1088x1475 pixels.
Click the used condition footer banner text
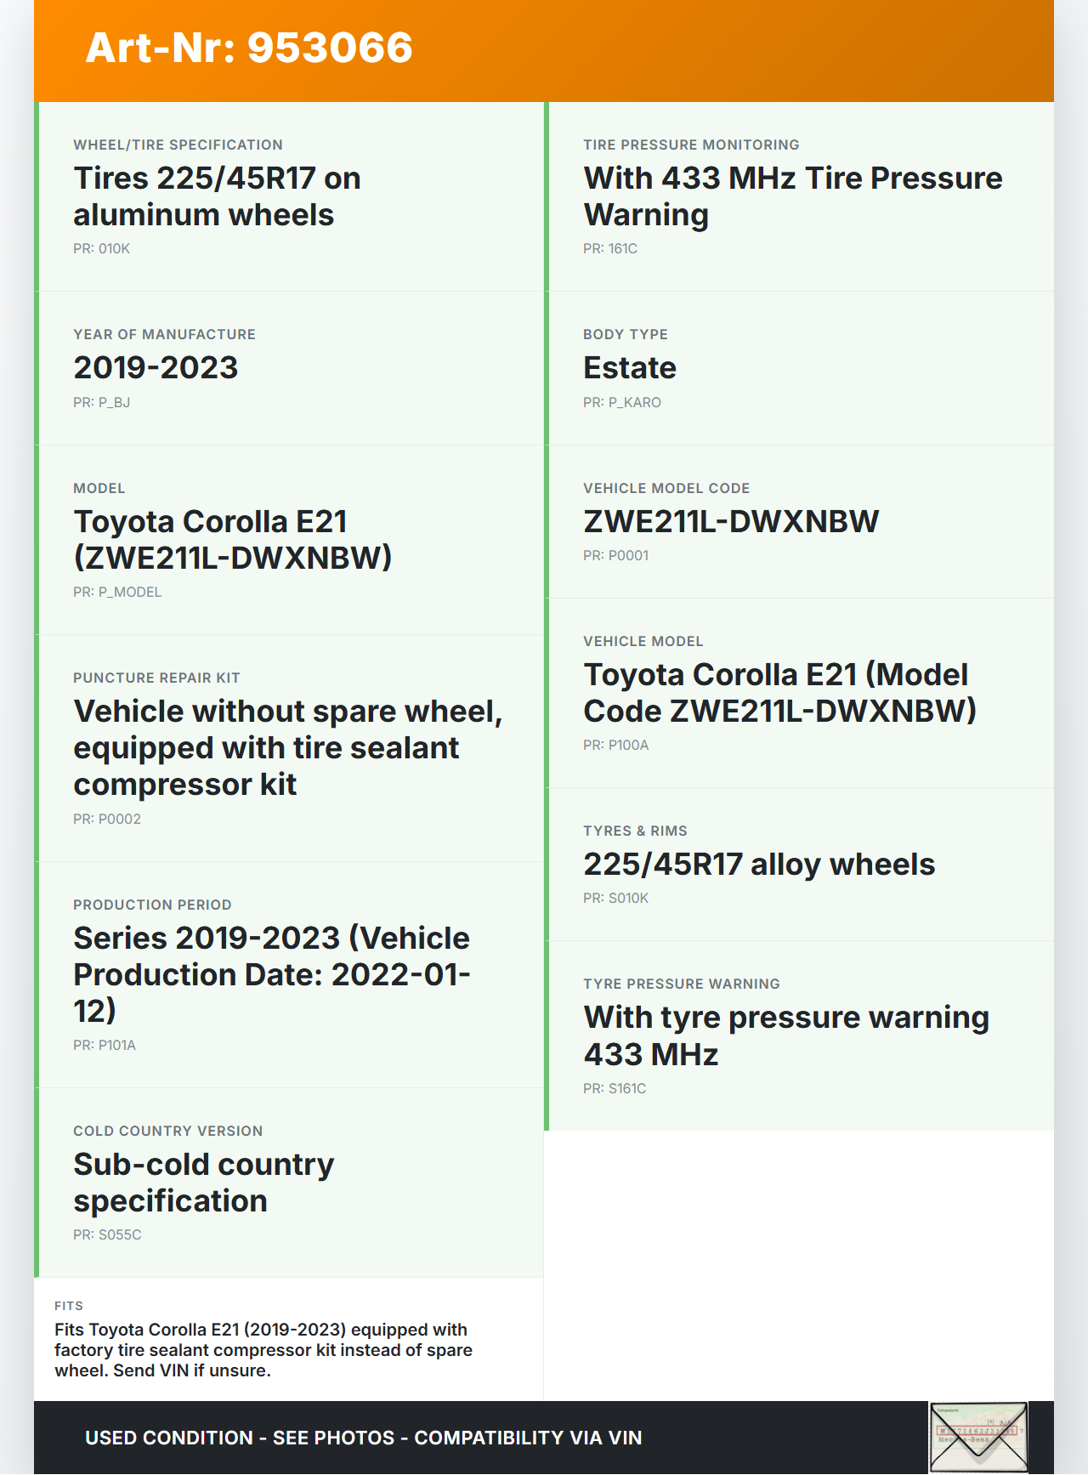tap(364, 1438)
